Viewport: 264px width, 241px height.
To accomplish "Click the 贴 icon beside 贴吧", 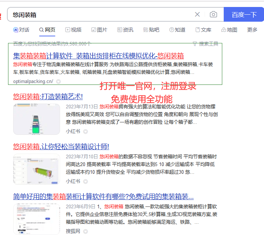I will [x=146, y=30].
